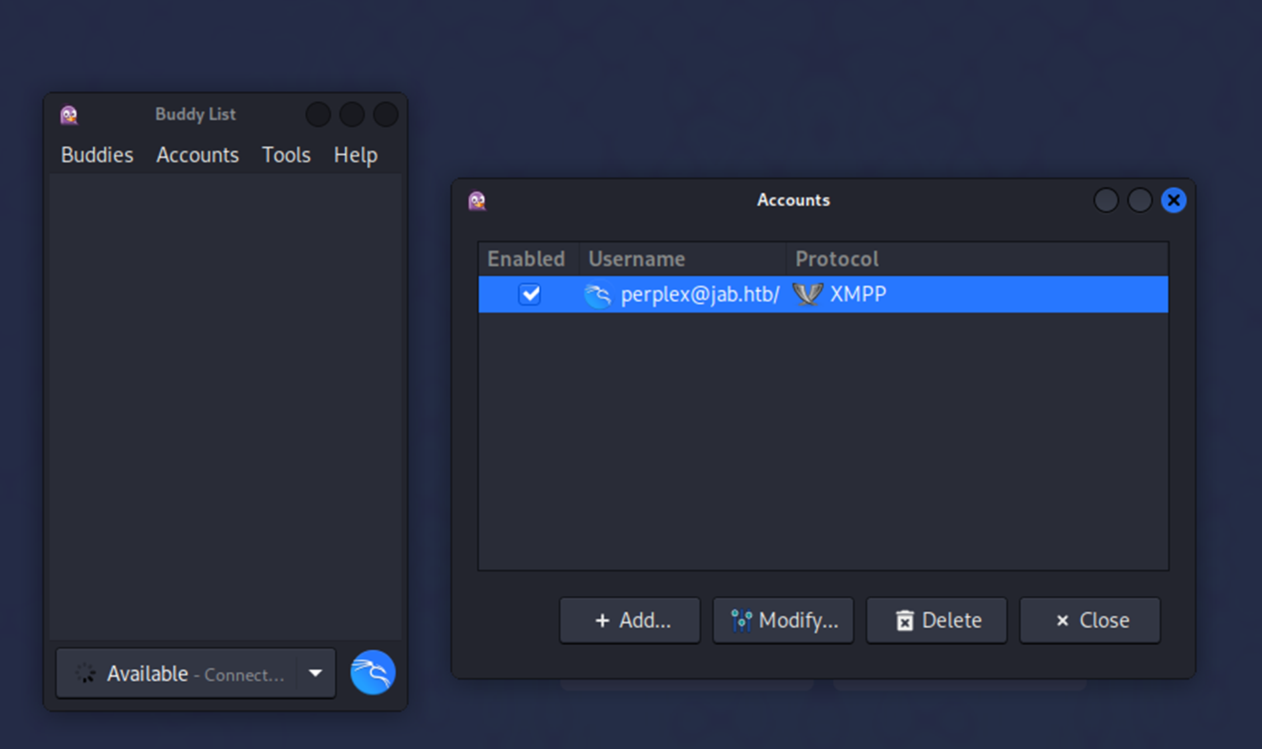Delete the selected account

(937, 621)
